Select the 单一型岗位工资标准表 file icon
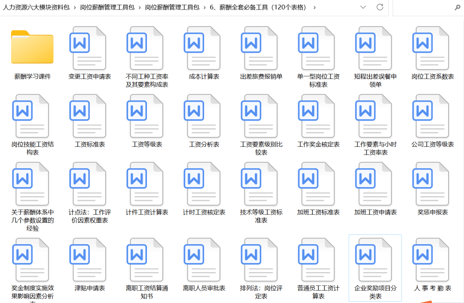This screenshot has height=303, width=464. point(316,48)
